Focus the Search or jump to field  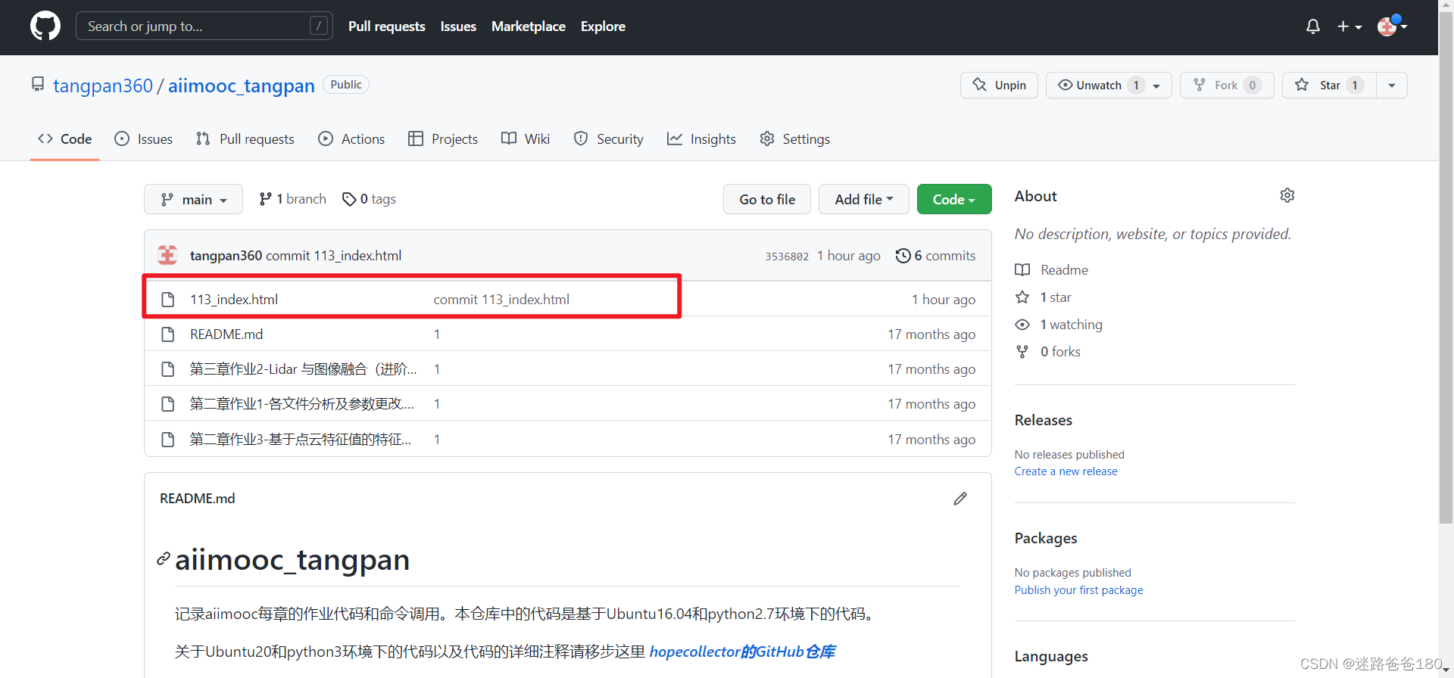tap(204, 26)
